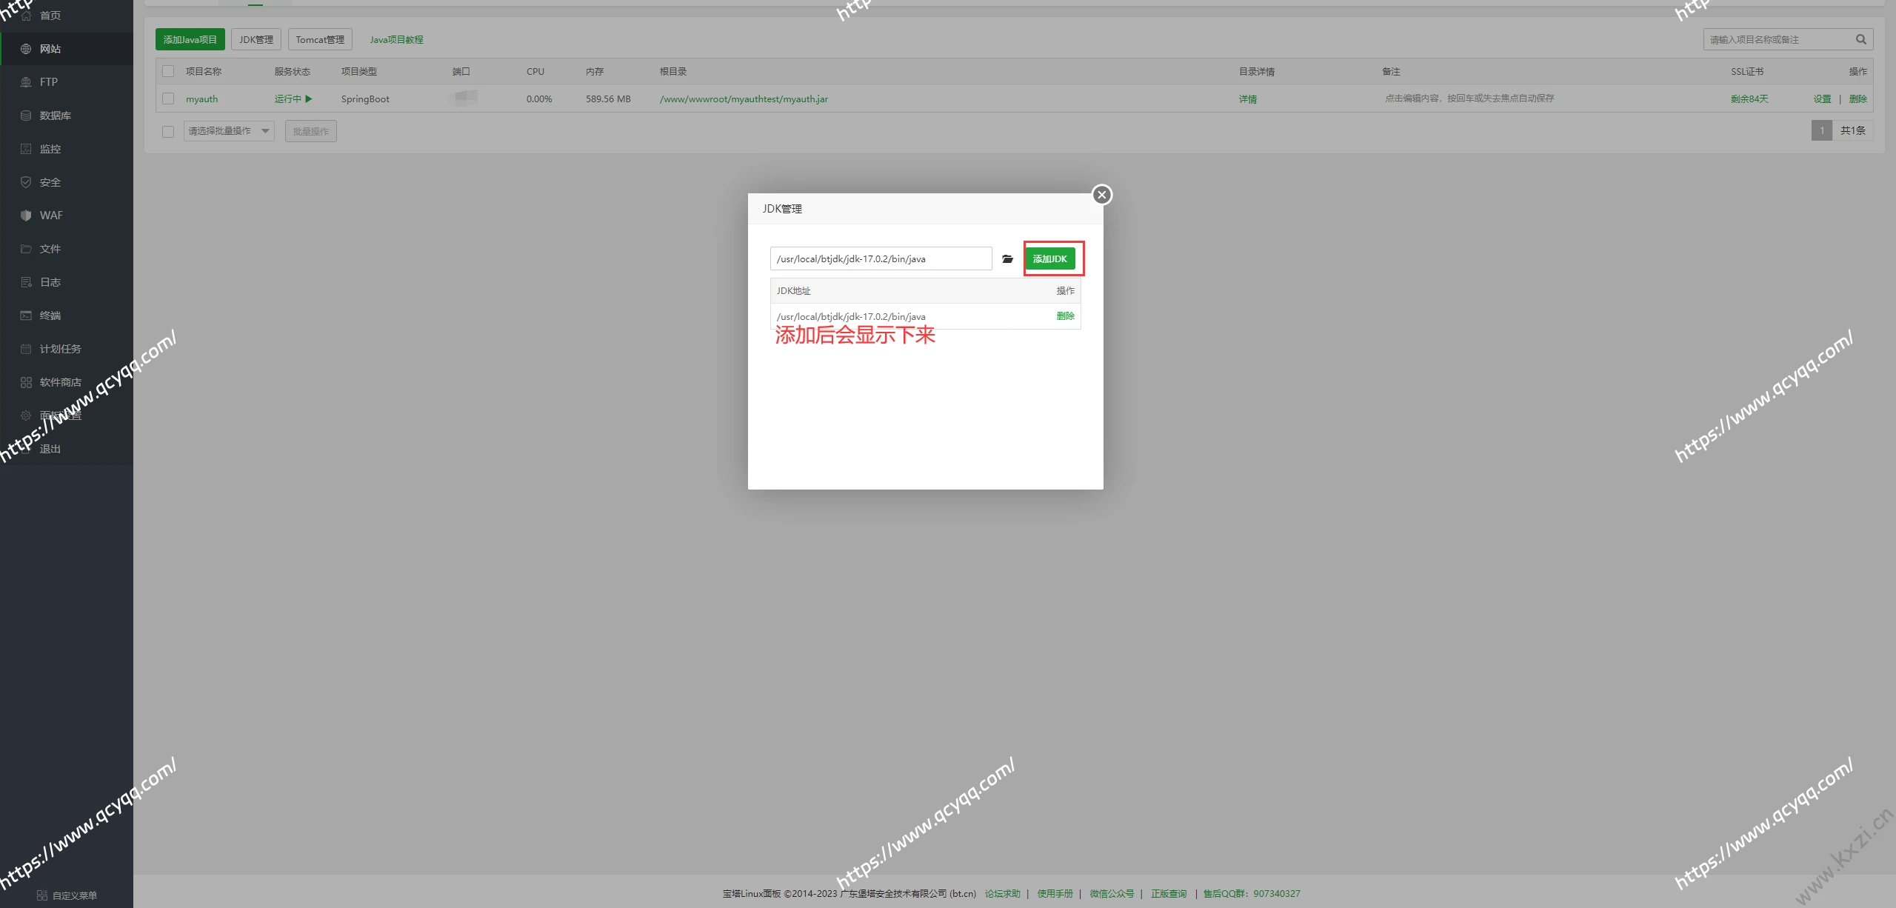Click the JDK path input field
The width and height of the screenshot is (1896, 908).
coord(881,259)
